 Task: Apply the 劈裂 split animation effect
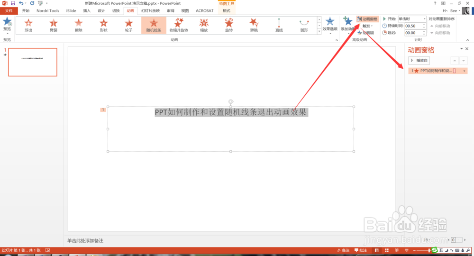click(x=54, y=25)
